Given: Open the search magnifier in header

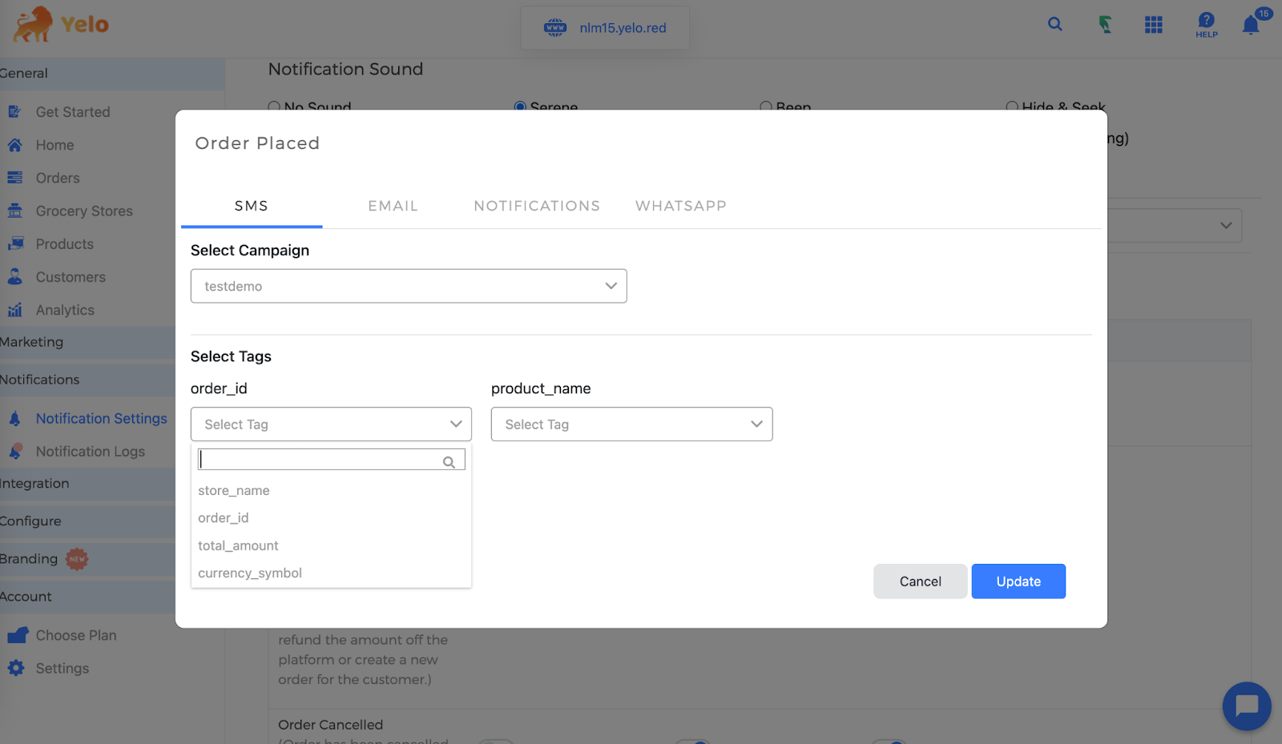Looking at the screenshot, I should click(1055, 24).
